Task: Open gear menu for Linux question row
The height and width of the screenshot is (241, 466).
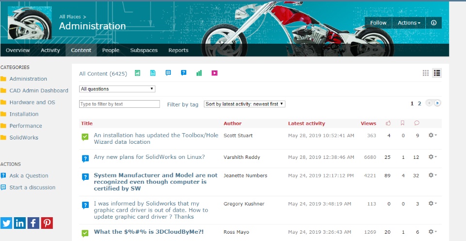Action: pyautogui.click(x=432, y=157)
